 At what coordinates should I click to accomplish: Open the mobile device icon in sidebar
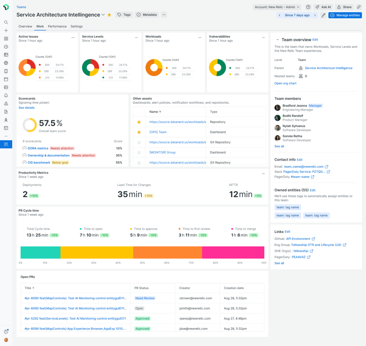6,71
